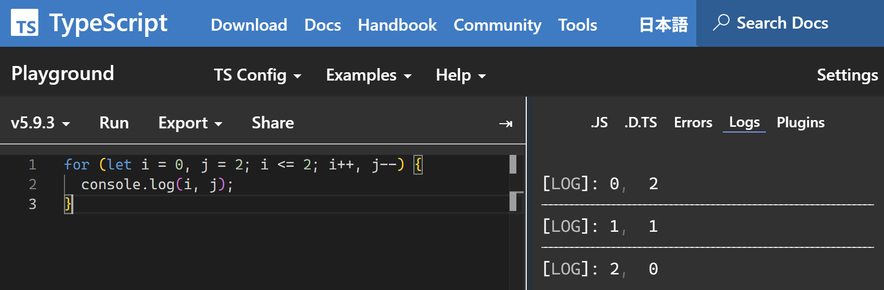This screenshot has height=290, width=884.
Task: Switch to the .D.TS tab
Action: tap(641, 123)
